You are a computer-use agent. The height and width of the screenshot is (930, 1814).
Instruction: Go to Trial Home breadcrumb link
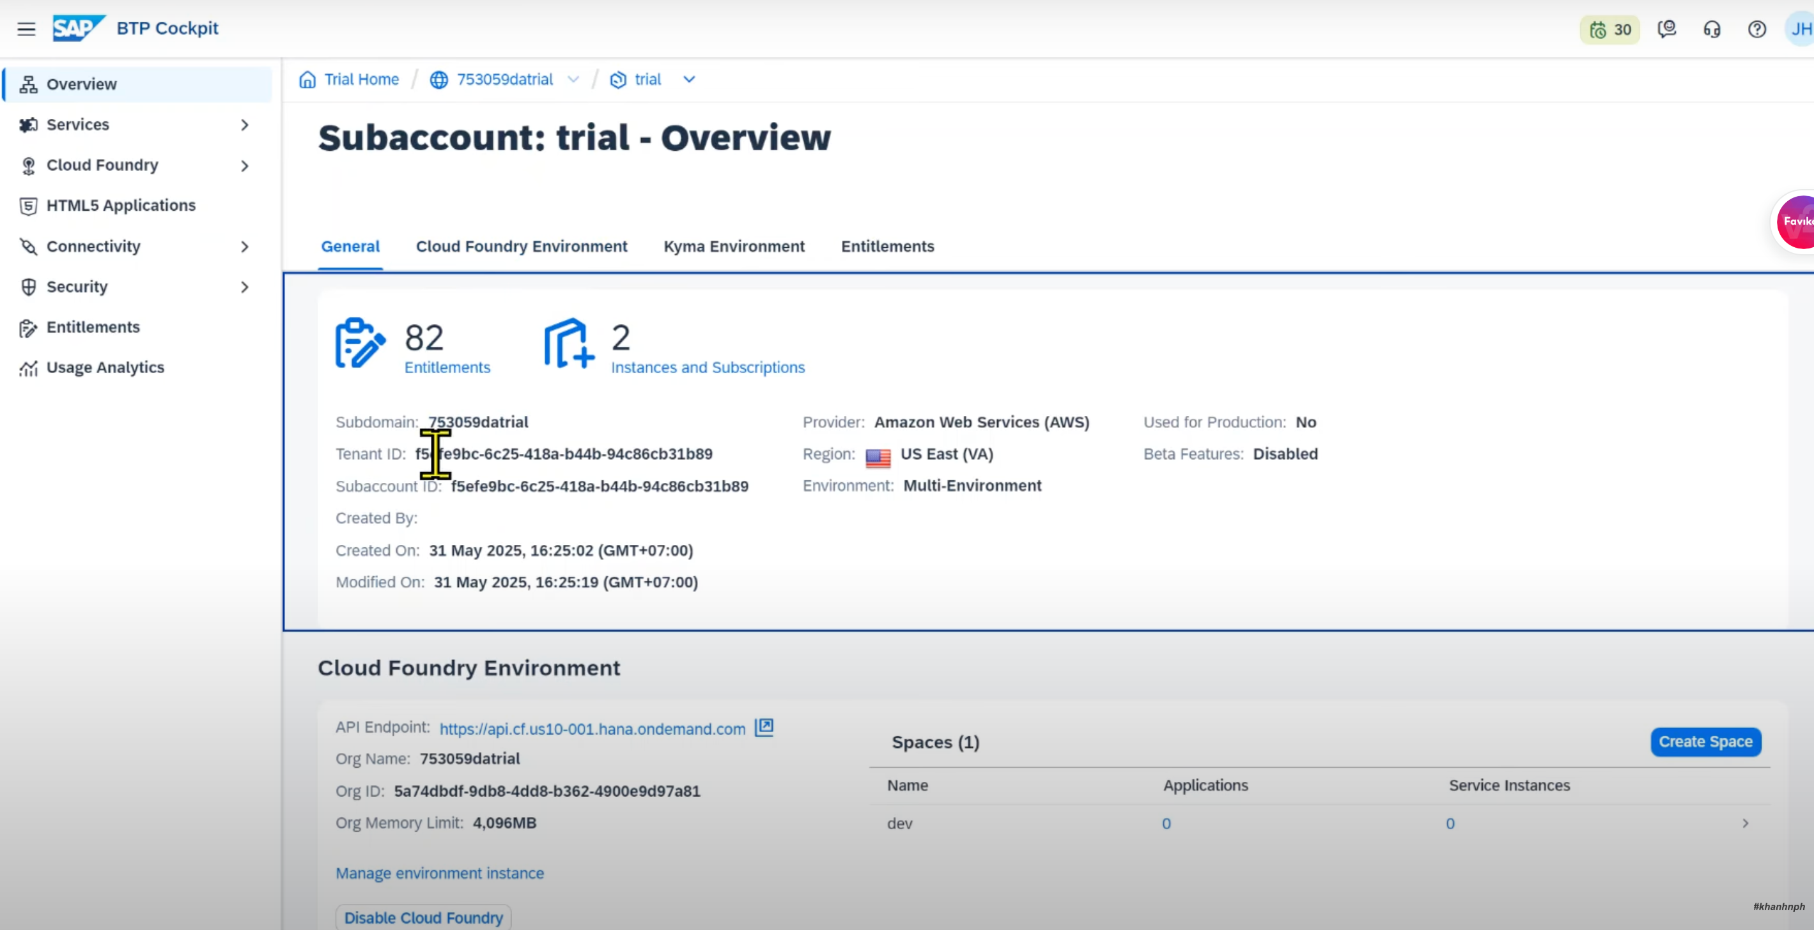[361, 79]
